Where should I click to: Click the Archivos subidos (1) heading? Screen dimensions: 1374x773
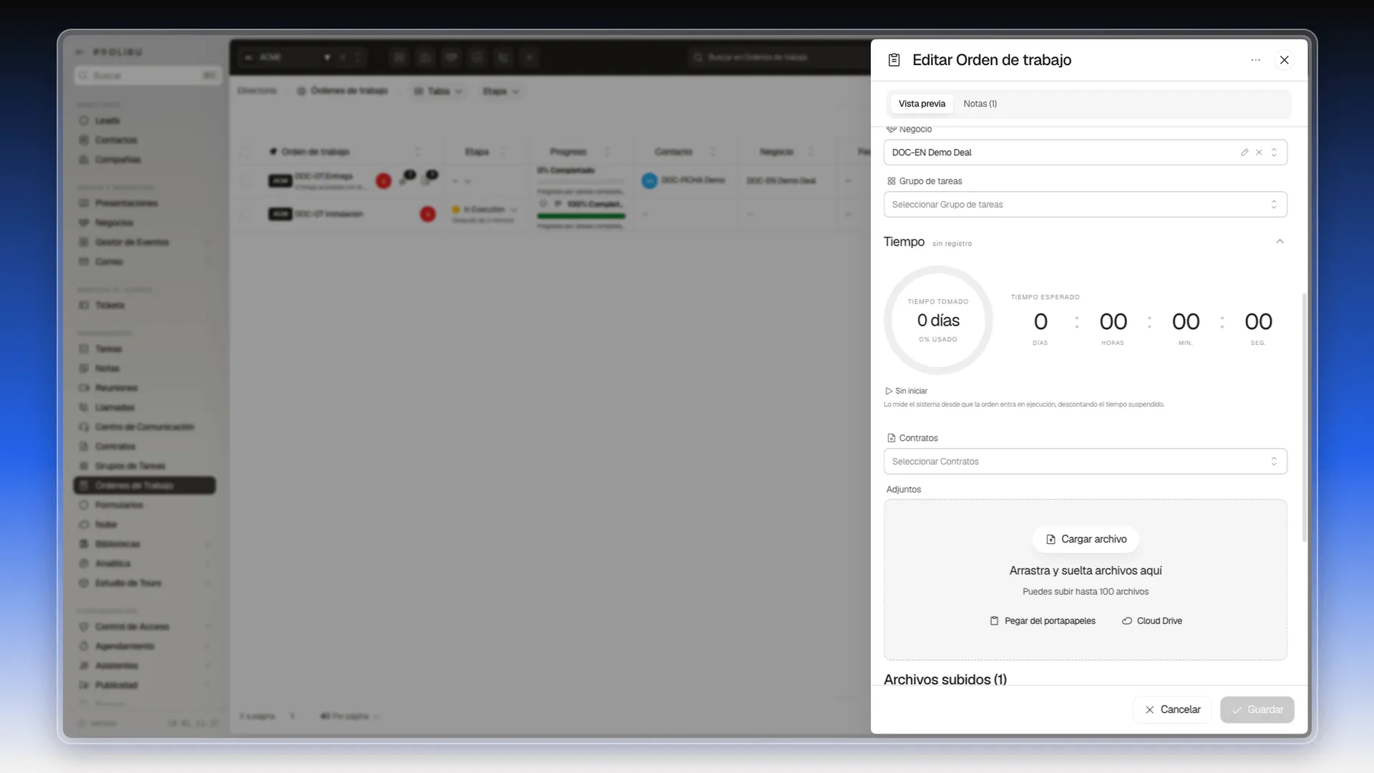click(945, 680)
